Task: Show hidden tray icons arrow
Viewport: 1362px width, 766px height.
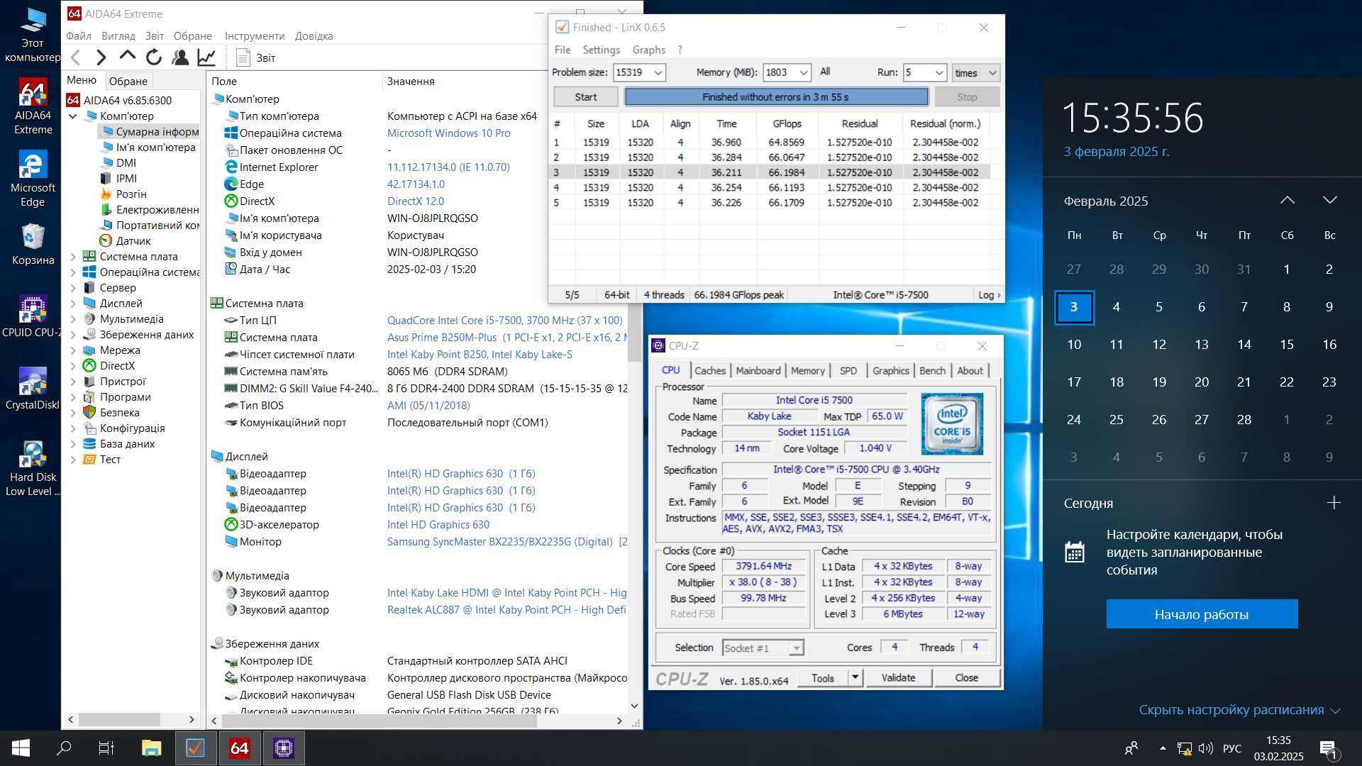Action: point(1163,748)
